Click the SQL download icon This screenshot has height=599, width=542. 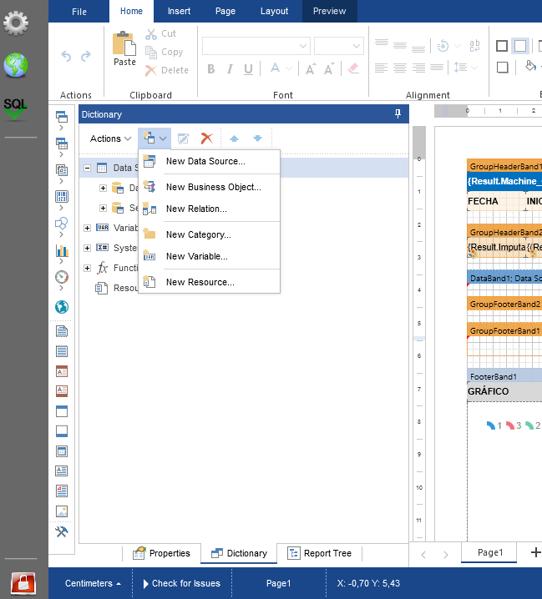click(15, 109)
